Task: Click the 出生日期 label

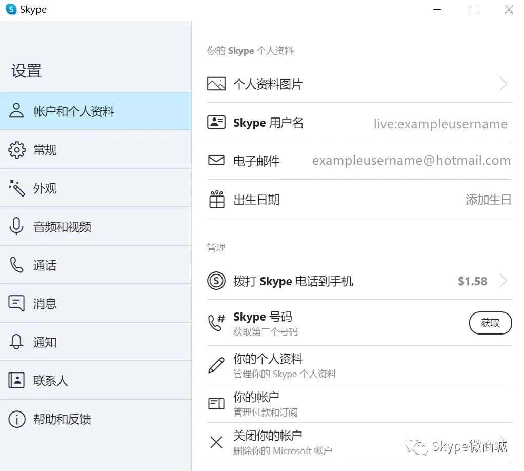Action: coord(256,200)
